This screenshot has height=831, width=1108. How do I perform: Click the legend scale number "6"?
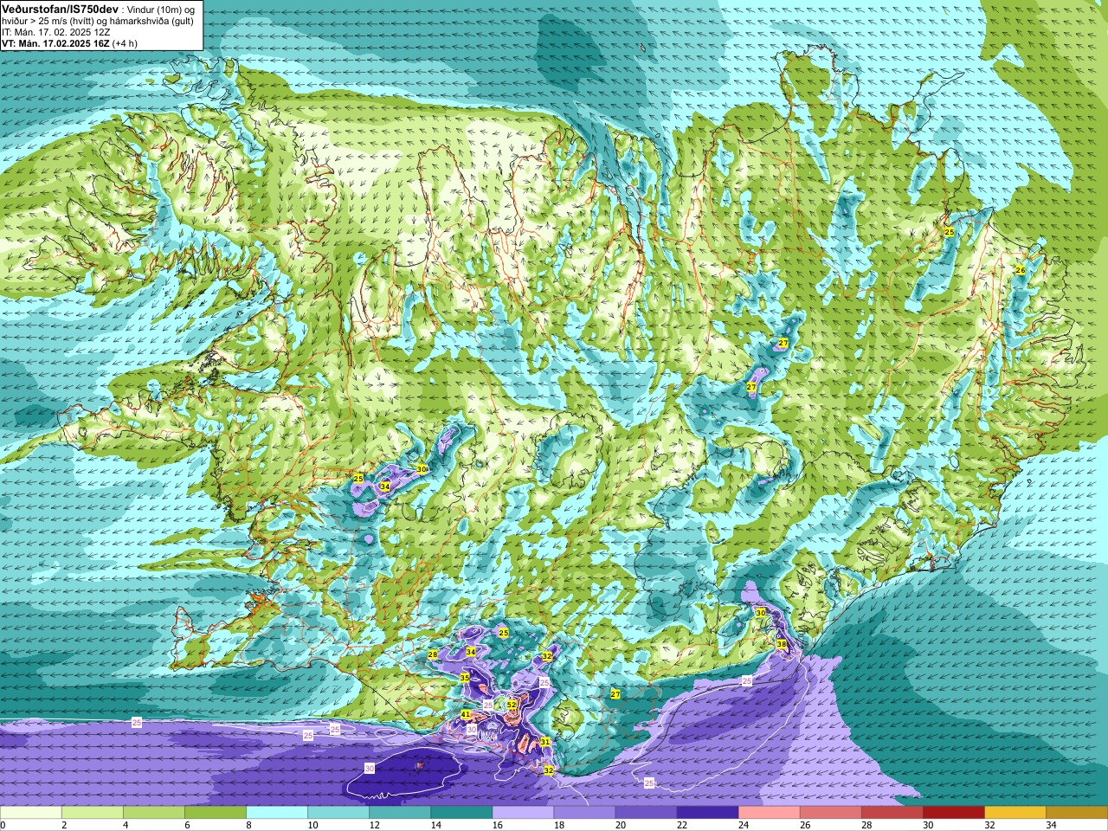[x=187, y=825]
